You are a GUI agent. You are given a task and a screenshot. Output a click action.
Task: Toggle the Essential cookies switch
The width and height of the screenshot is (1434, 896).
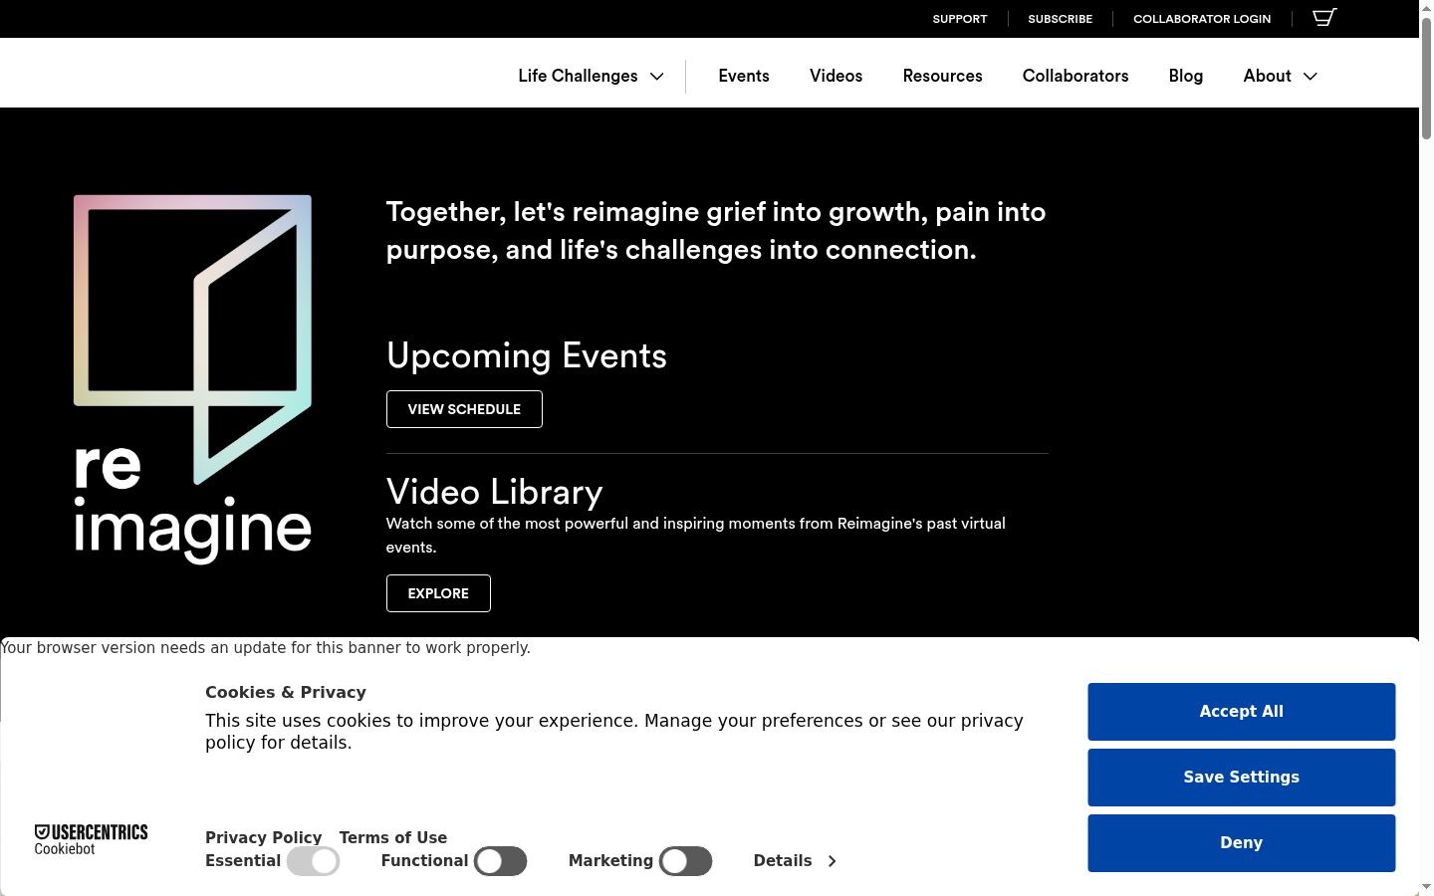tap(313, 861)
